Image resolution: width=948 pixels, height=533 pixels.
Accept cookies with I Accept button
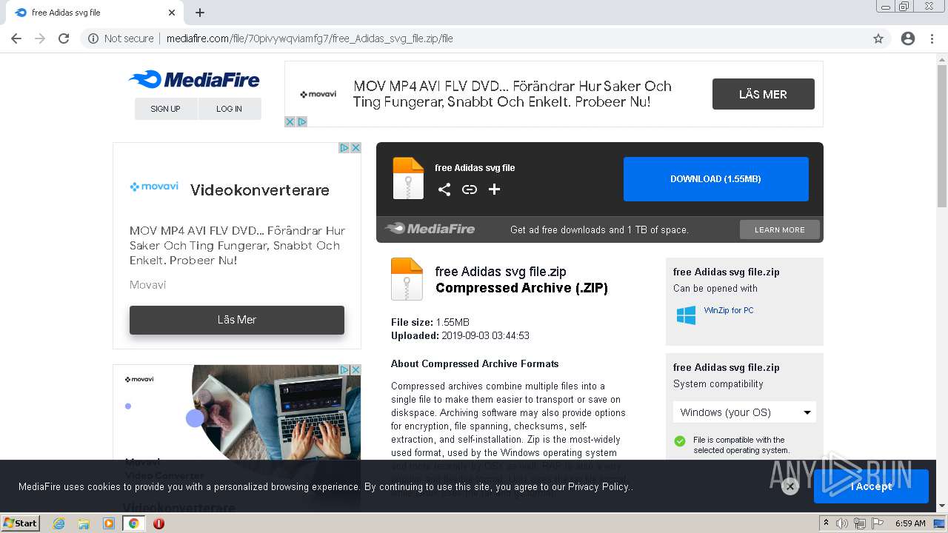click(871, 486)
